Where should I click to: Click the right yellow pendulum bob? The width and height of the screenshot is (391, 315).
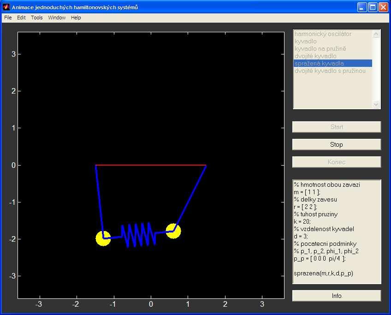pos(173,231)
